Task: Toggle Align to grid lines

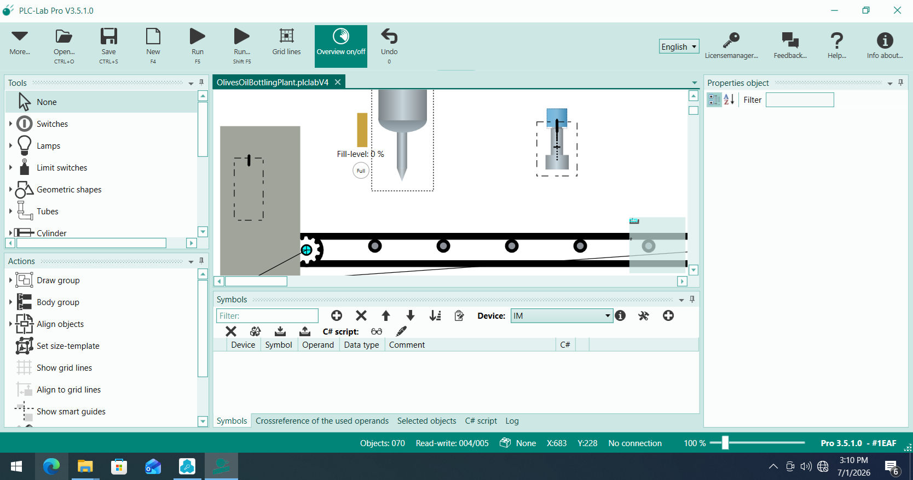Action: pyautogui.click(x=68, y=389)
